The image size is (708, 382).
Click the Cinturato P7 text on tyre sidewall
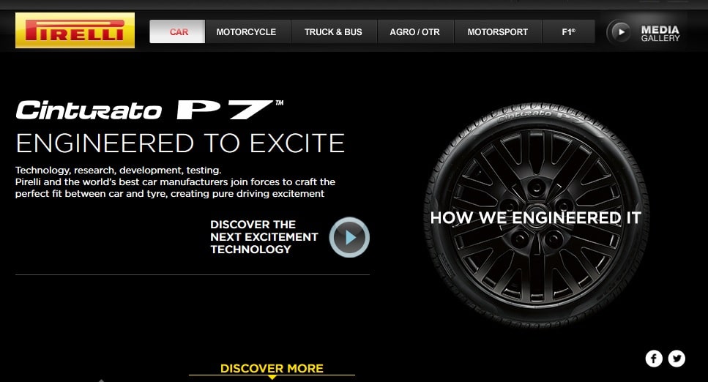click(540, 116)
